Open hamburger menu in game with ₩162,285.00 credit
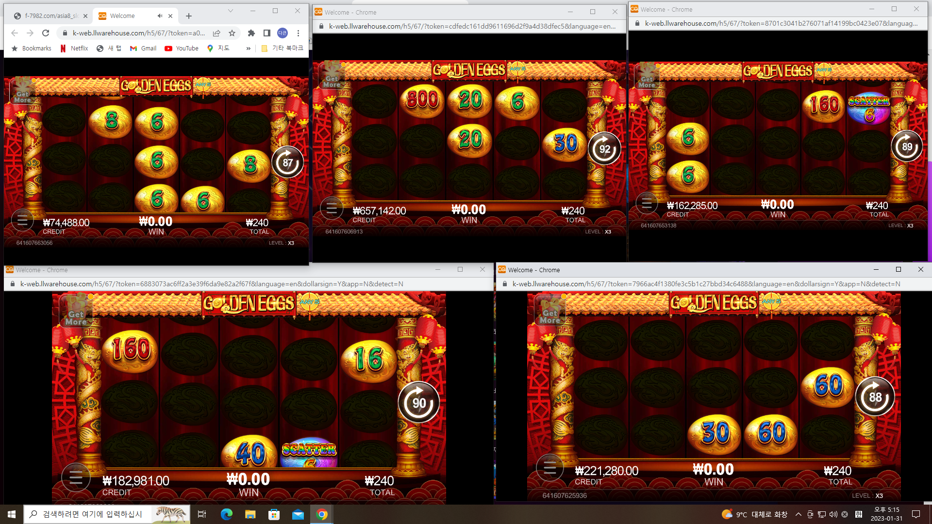Viewport: 932px width, 524px height. click(647, 203)
